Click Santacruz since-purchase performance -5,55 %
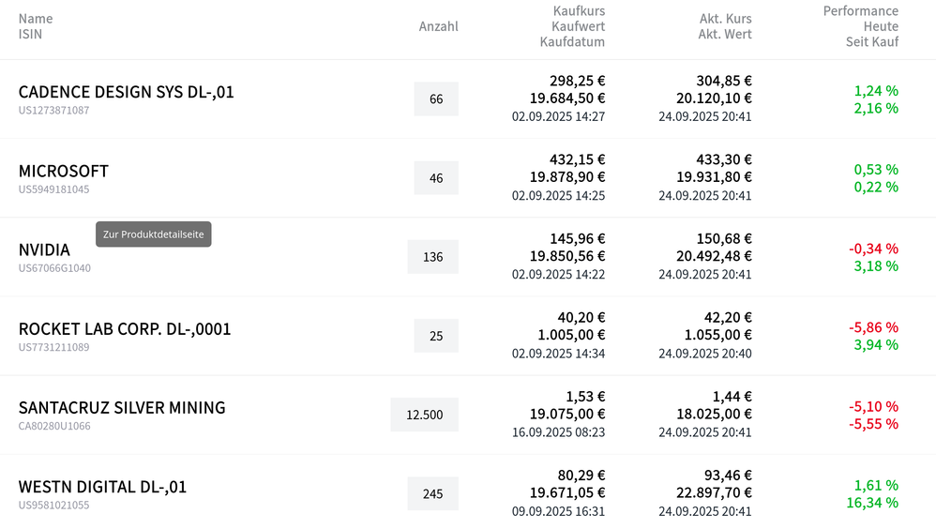Screen dimensions: 936x529 [x=873, y=424]
